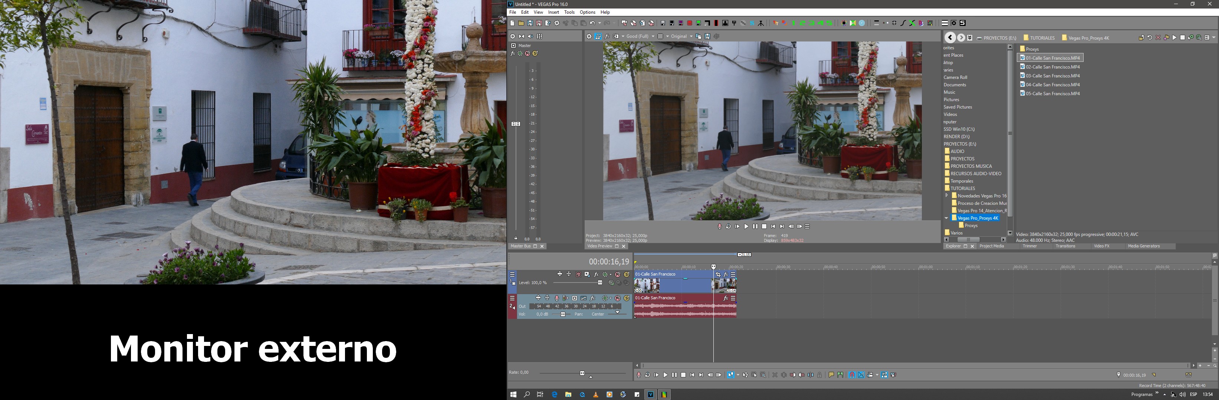
Task: Enable snapping magnet in timeline toolbar
Action: pos(852,375)
